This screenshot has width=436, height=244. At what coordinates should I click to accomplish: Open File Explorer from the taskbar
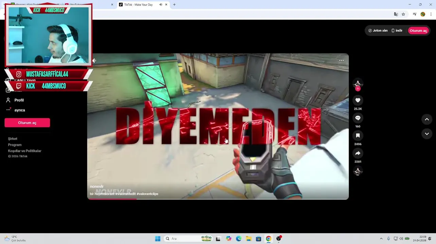click(248, 239)
